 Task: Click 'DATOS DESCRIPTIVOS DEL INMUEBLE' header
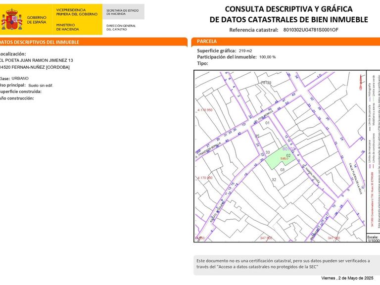pos(40,42)
